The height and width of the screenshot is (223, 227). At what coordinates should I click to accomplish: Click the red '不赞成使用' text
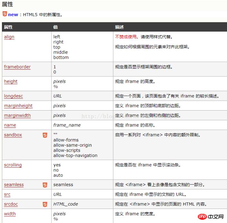tap(126, 37)
